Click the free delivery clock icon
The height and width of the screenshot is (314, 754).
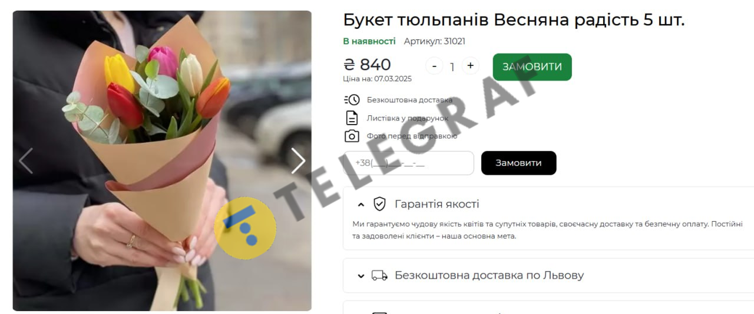pos(352,100)
